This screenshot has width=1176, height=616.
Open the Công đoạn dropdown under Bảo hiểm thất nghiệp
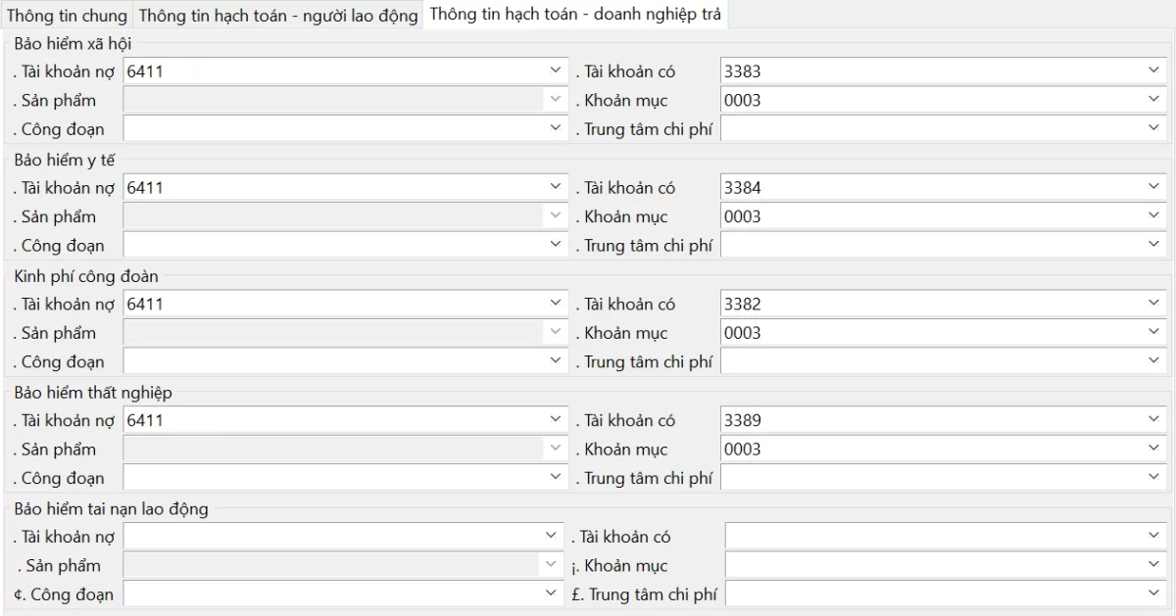click(554, 478)
